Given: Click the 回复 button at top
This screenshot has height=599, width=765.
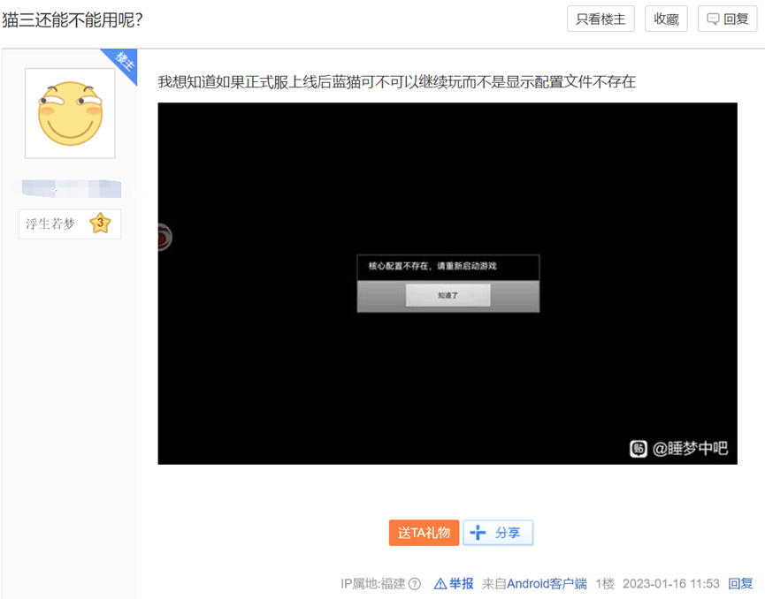Looking at the screenshot, I should [728, 19].
